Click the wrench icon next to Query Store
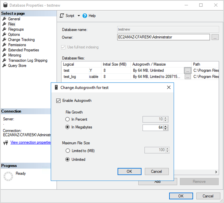The image size is (224, 203). 4,65
